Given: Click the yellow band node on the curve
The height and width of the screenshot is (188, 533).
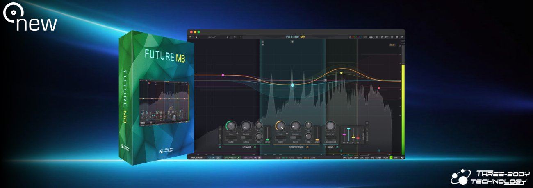Looking at the screenshot, I should click(341, 73).
